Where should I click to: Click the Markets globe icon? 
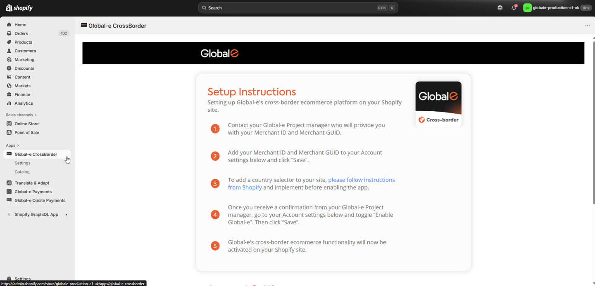[9, 86]
